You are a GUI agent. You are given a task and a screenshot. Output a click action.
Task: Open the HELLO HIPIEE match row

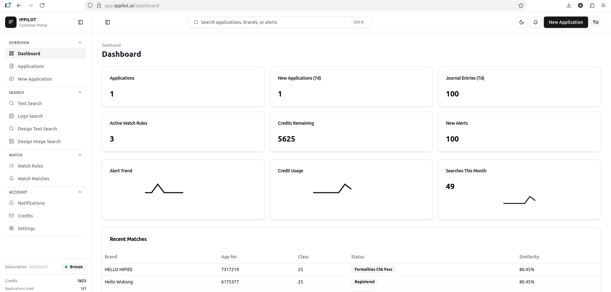pyautogui.click(x=119, y=269)
